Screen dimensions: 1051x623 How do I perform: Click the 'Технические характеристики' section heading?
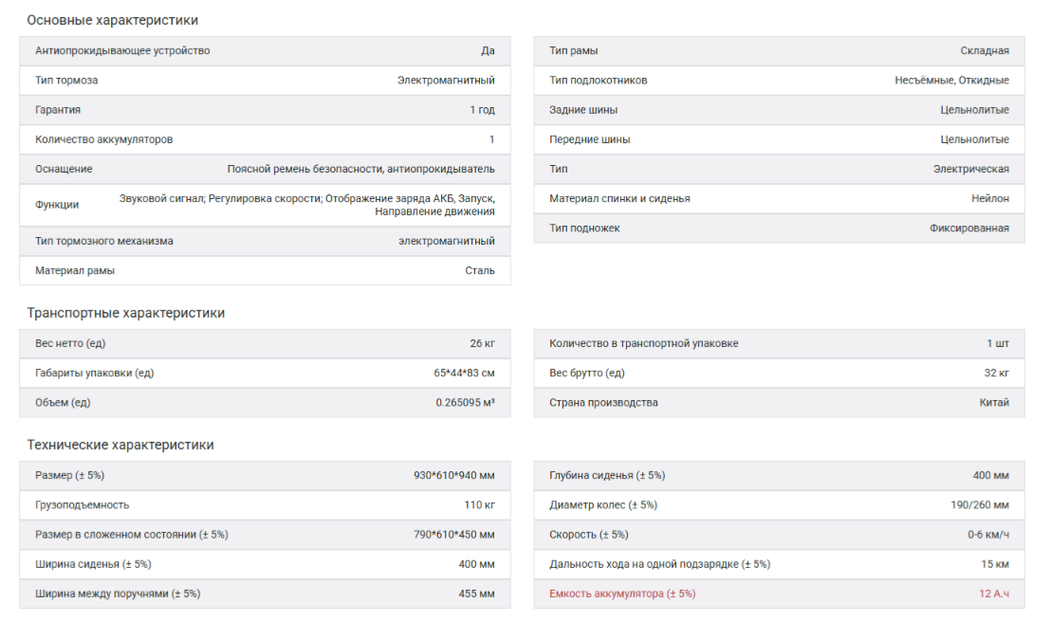pyautogui.click(x=120, y=445)
